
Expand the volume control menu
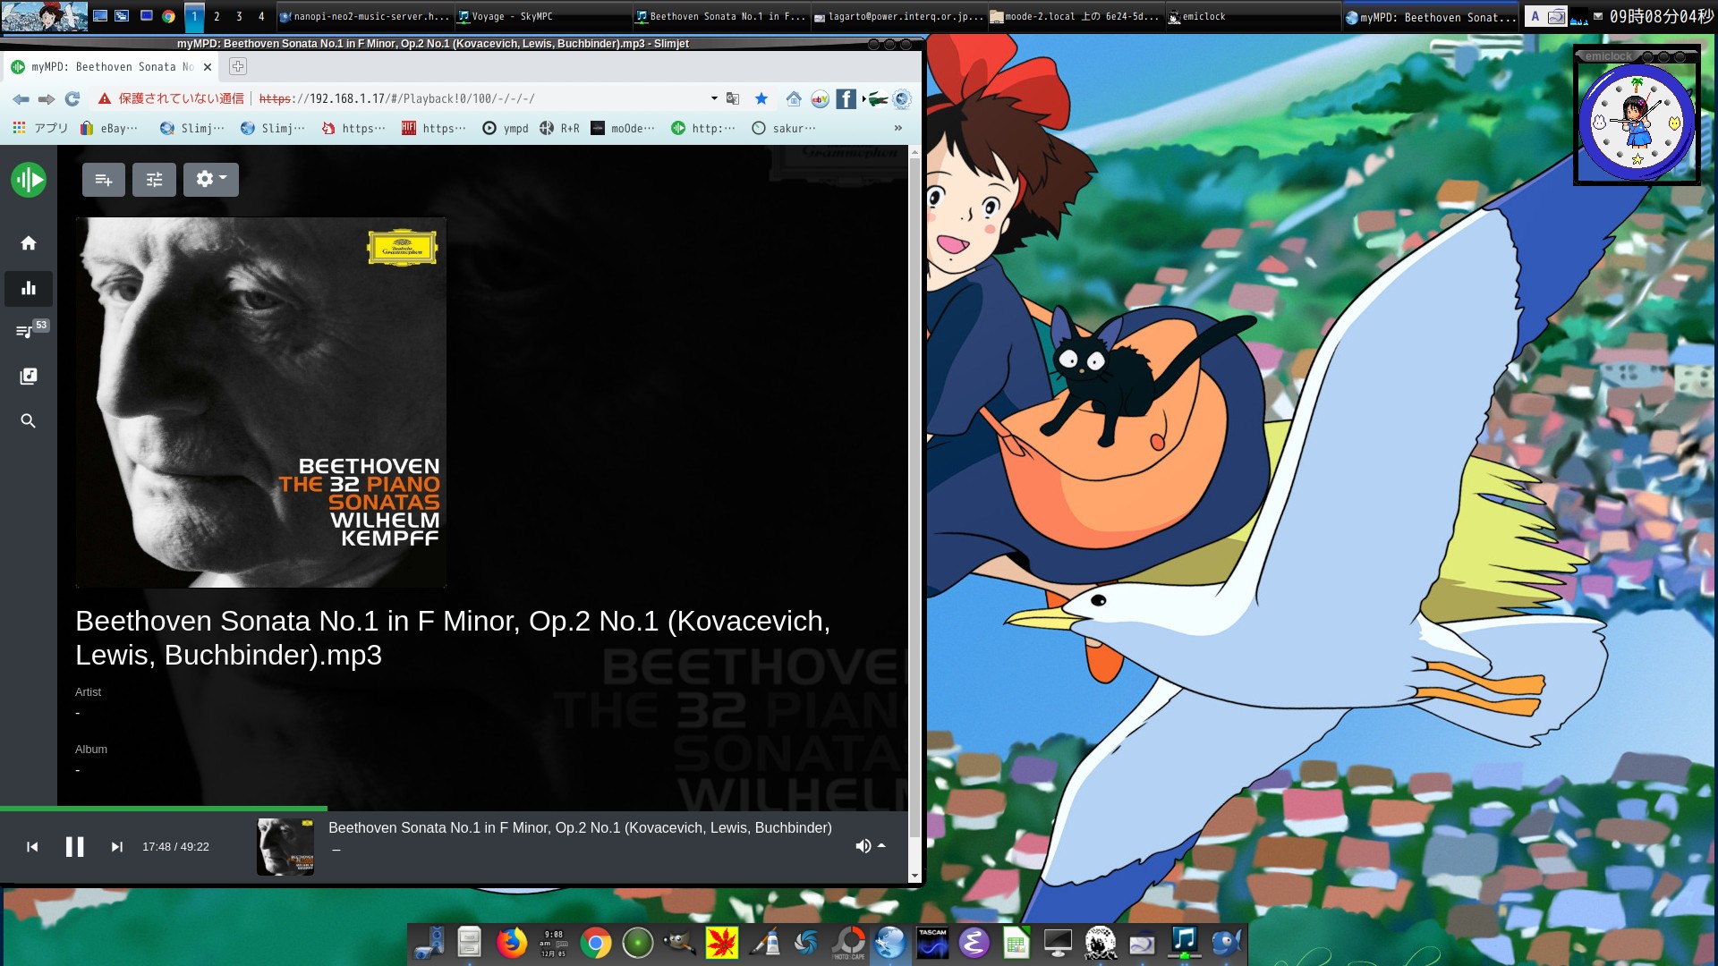pyautogui.click(x=870, y=846)
